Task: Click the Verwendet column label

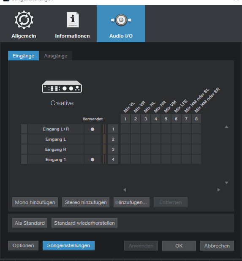Action: (93, 119)
